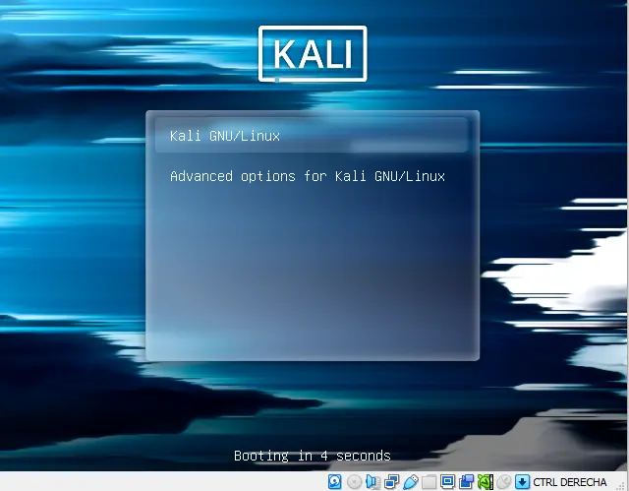Click the shared folders status icon
This screenshot has height=491, width=629.
click(429, 482)
